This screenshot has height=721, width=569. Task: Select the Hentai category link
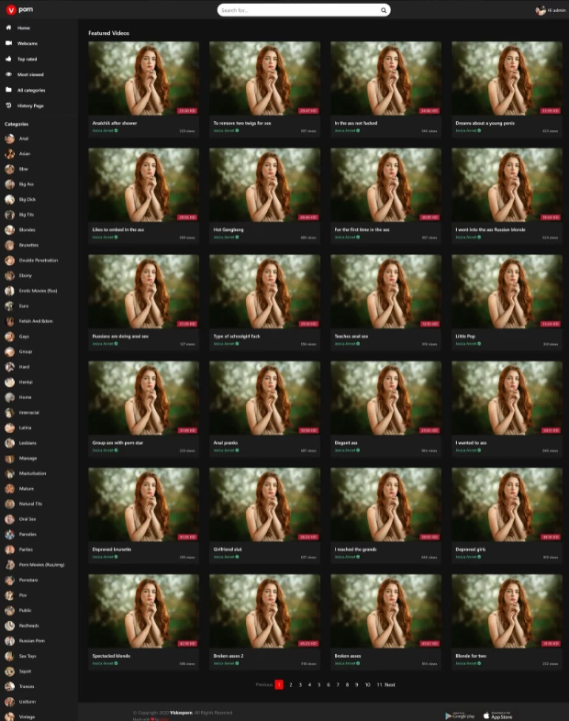point(26,383)
